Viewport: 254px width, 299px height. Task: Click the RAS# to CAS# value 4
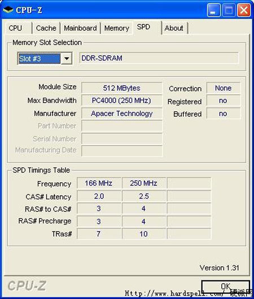(x=144, y=209)
